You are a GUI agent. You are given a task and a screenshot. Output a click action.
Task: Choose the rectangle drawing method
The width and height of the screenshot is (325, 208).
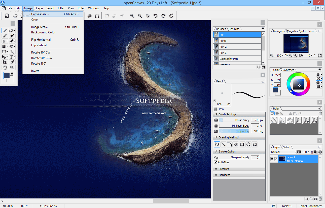(x=242, y=144)
